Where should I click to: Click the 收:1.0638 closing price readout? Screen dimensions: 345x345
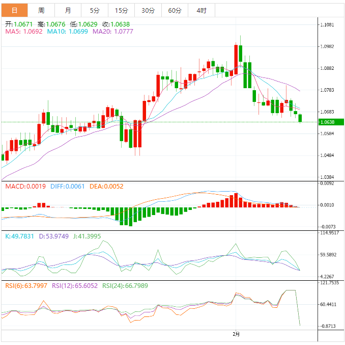(116, 24)
